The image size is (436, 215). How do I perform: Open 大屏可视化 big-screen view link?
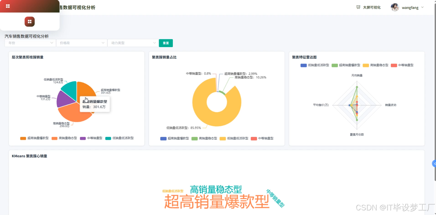point(372,7)
